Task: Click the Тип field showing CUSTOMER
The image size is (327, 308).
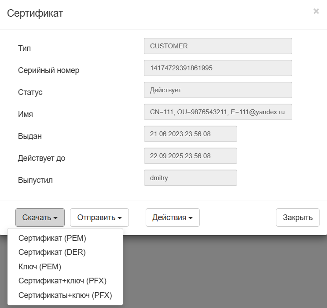Action: [218, 46]
